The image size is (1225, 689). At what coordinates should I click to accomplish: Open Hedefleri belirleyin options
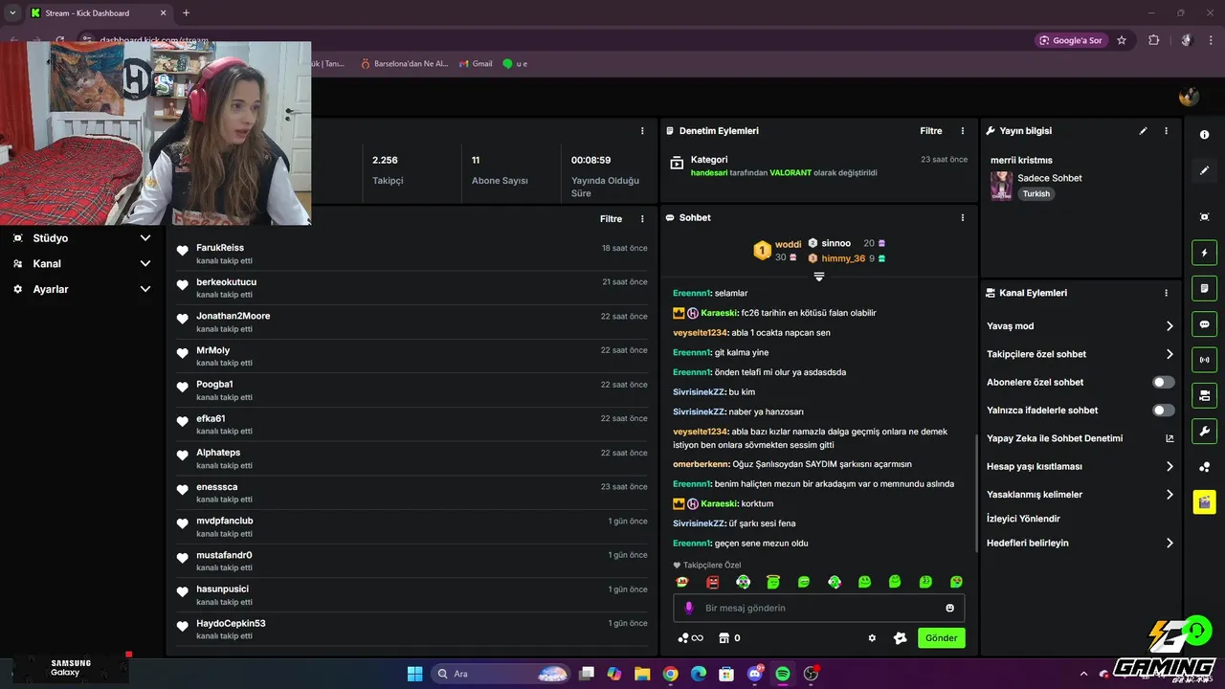pos(1080,543)
